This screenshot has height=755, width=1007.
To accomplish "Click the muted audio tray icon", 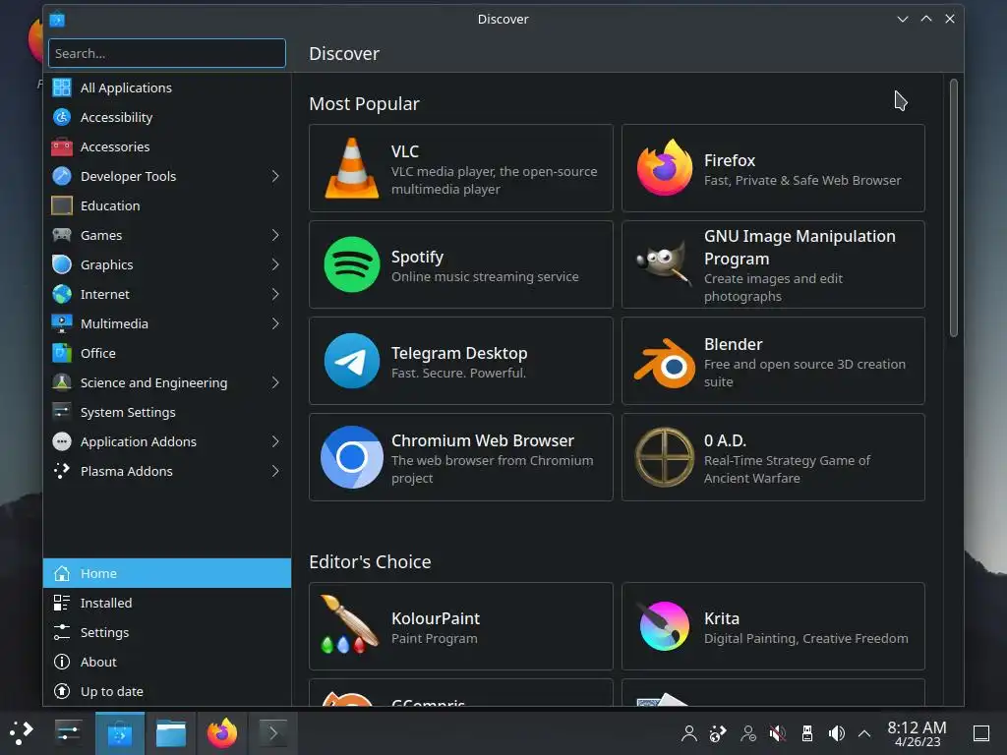I will tap(777, 733).
